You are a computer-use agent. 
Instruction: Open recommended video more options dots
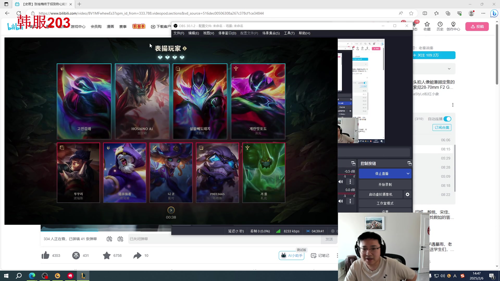453,105
